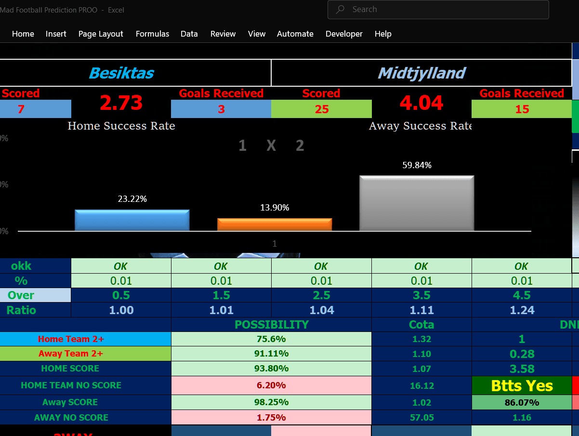The width and height of the screenshot is (579, 436).
Task: Open the Help tab
Action: (x=383, y=34)
